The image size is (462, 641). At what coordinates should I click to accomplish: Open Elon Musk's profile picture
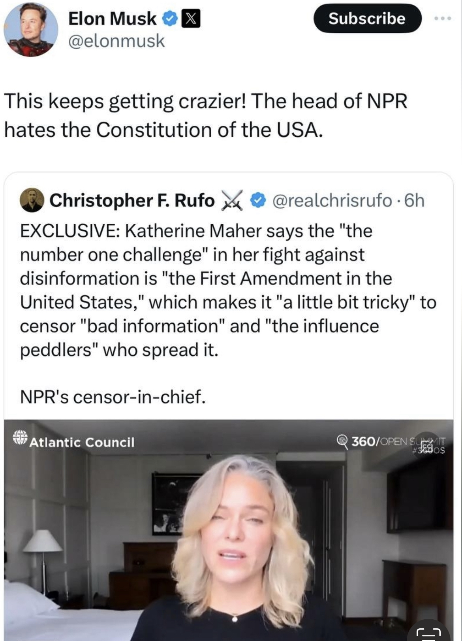tap(31, 30)
